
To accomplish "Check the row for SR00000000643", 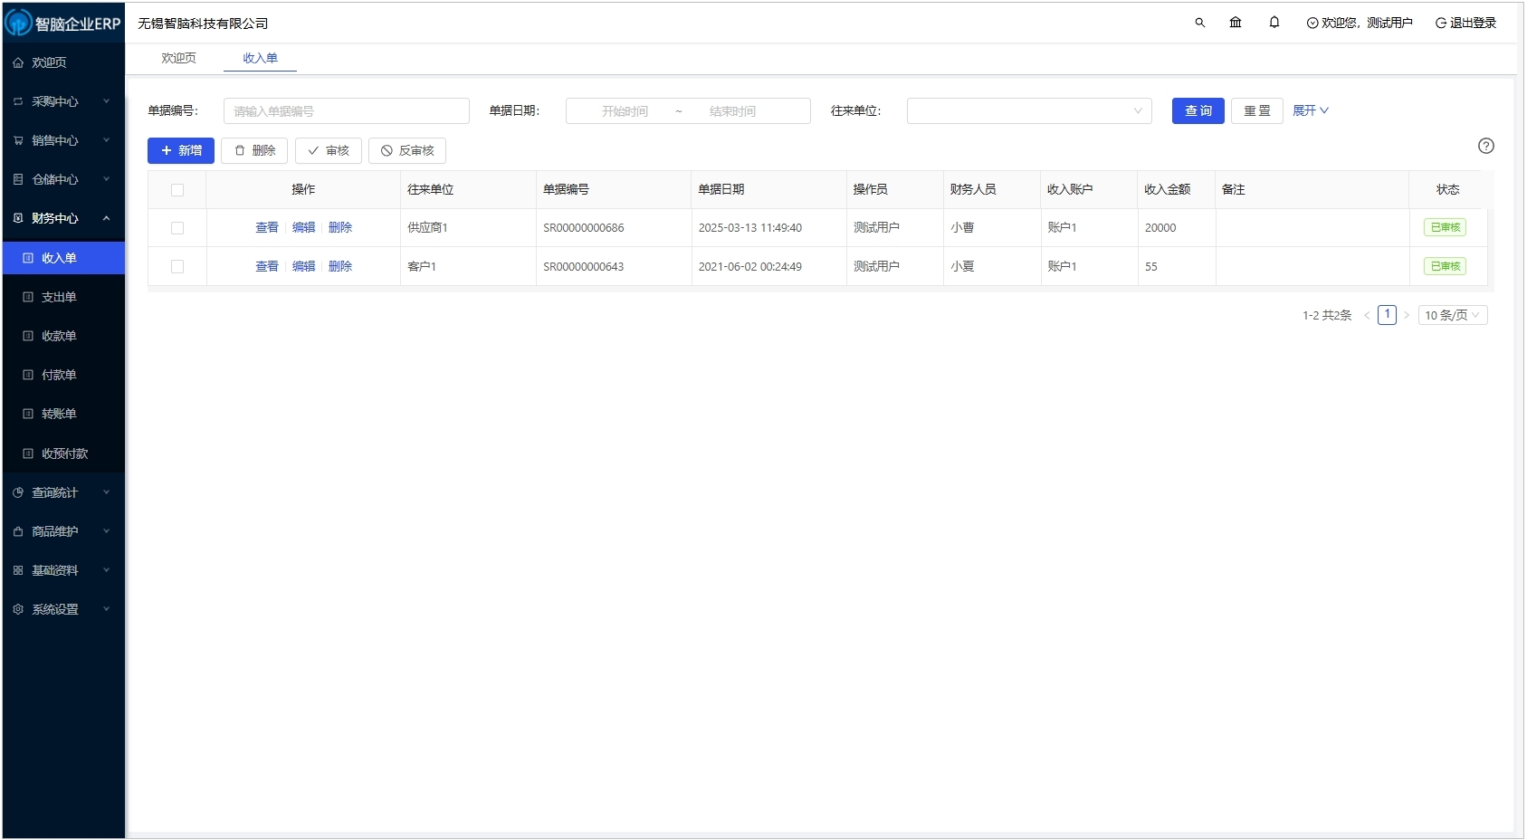I will click(177, 267).
